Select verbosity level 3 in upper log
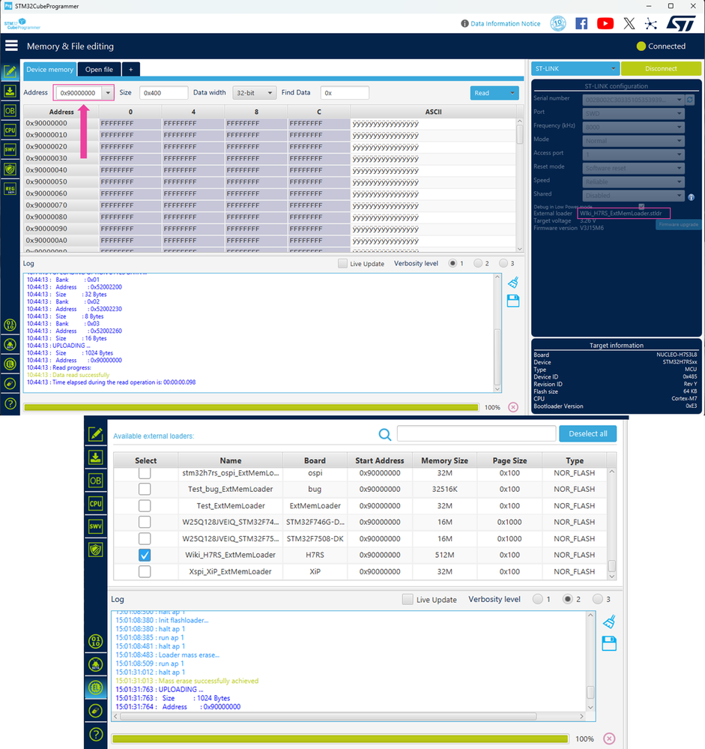This screenshot has height=749, width=705. 503,263
